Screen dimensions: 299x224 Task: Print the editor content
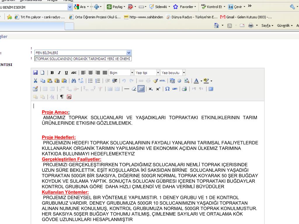point(184,89)
